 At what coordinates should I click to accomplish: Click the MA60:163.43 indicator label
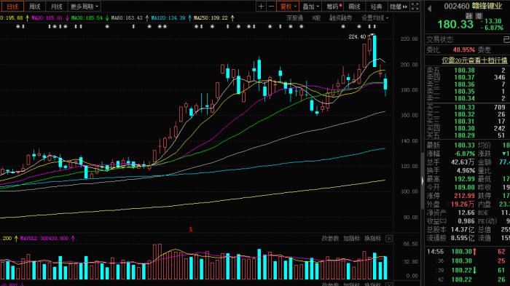point(130,18)
